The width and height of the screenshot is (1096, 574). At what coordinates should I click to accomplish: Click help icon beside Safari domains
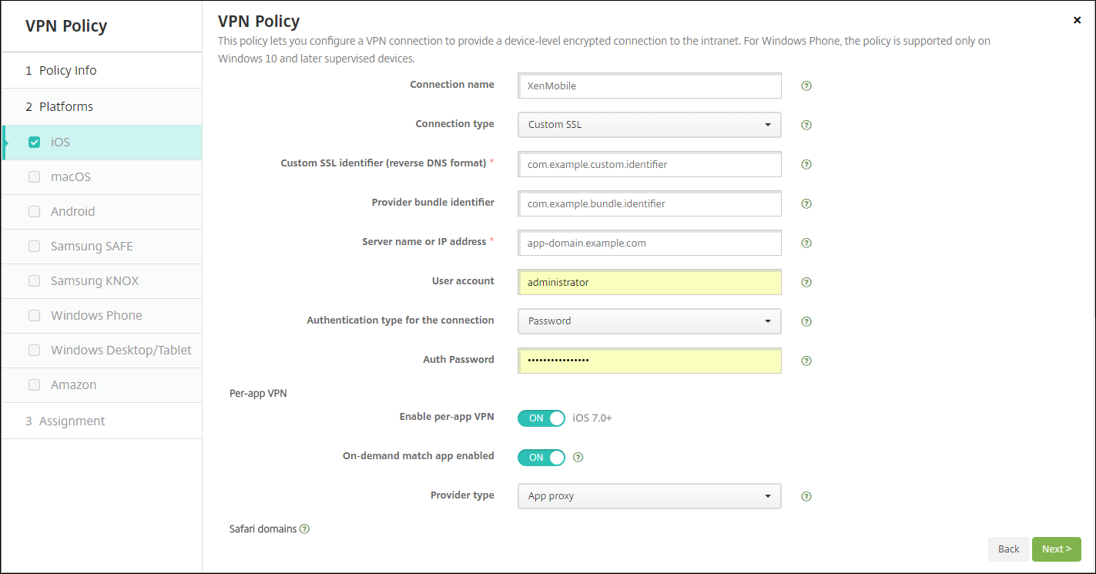click(304, 529)
